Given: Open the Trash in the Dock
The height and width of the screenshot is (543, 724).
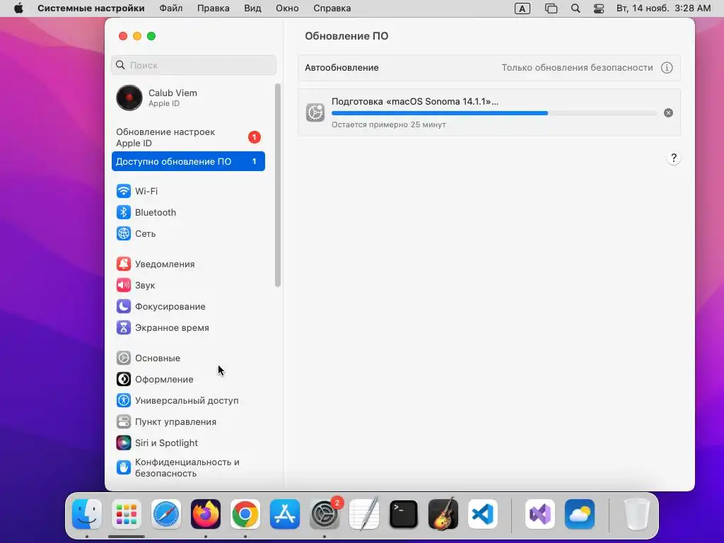Looking at the screenshot, I should coord(637,514).
